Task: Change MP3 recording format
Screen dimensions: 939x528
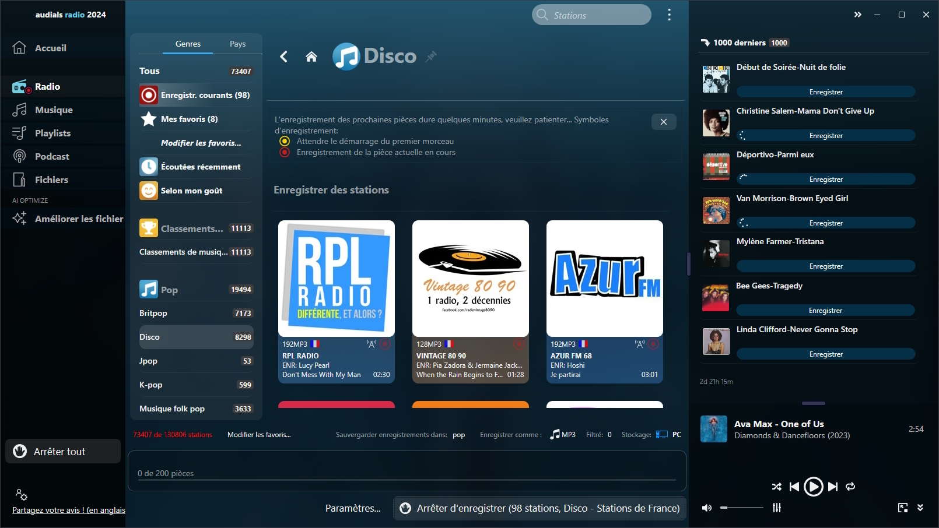Action: point(563,435)
